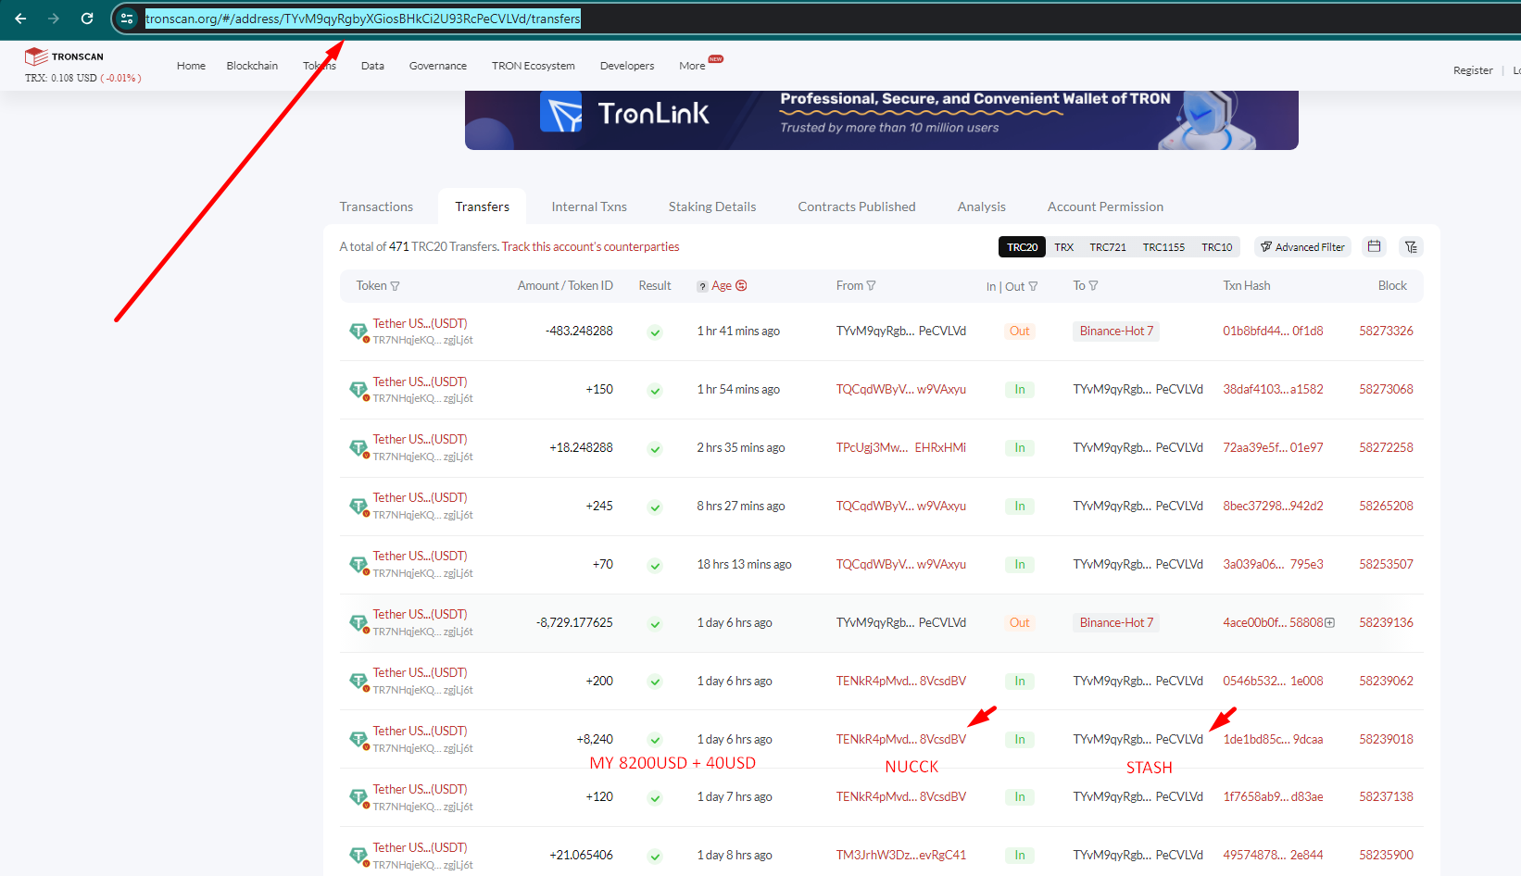Screen dimensions: 1521x876
Task: Open the Home menu
Action: pos(191,66)
